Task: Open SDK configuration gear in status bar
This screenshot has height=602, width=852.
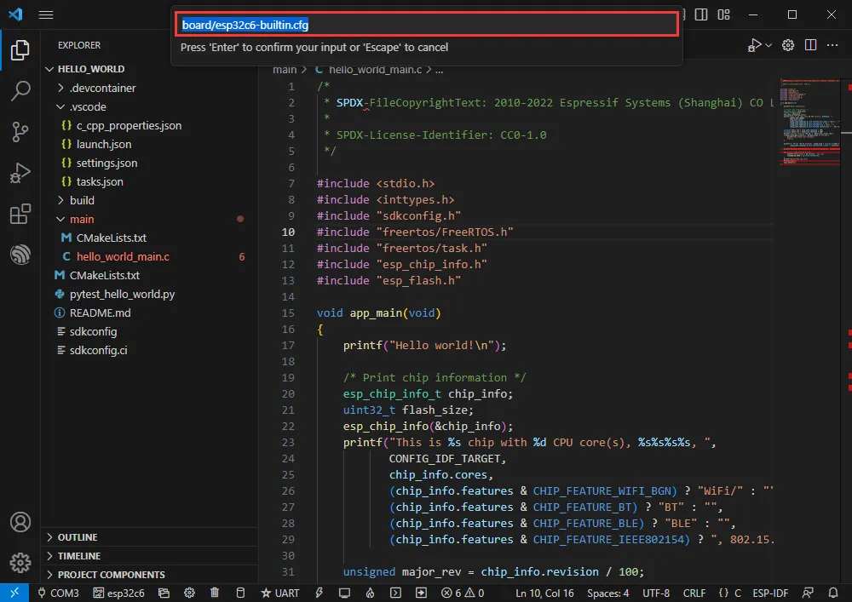Action: click(x=189, y=593)
